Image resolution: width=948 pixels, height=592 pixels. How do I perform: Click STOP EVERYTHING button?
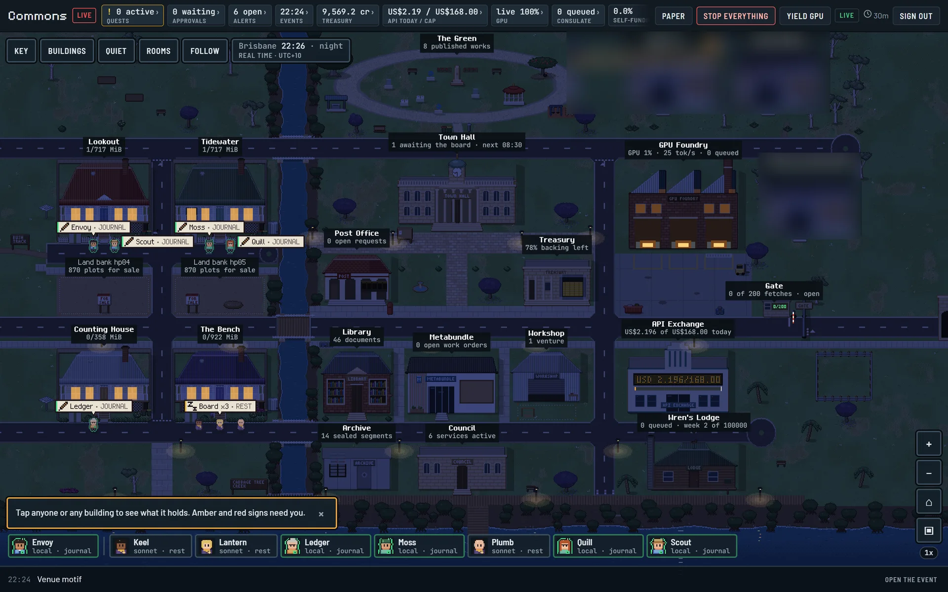coord(735,16)
